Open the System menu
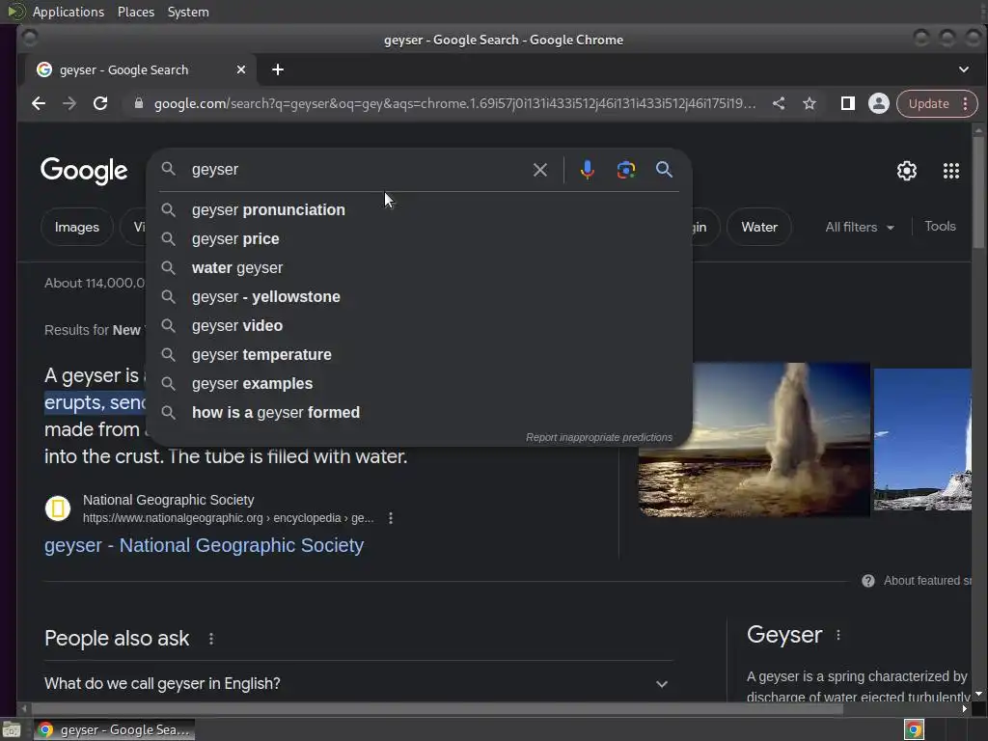Screen dimensions: 988x741 (x=188, y=12)
